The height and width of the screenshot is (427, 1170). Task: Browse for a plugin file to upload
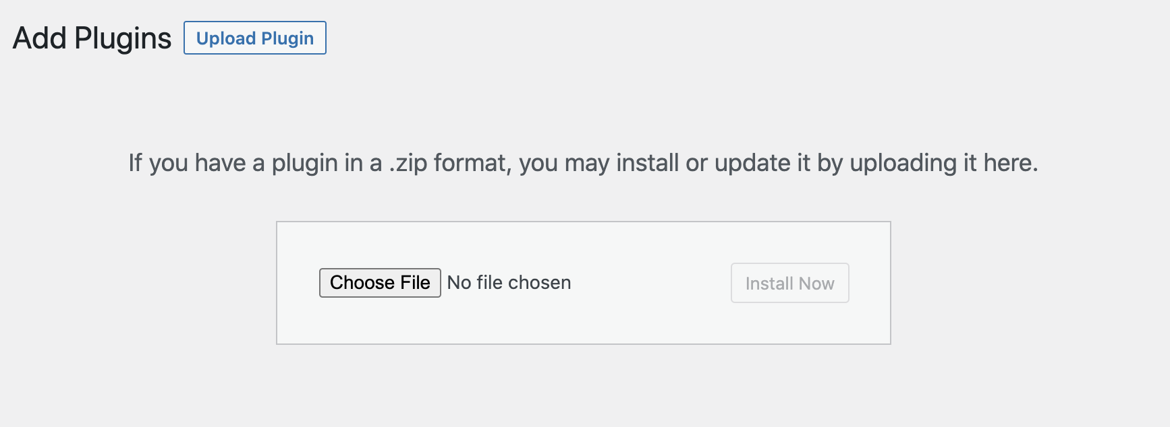point(380,283)
